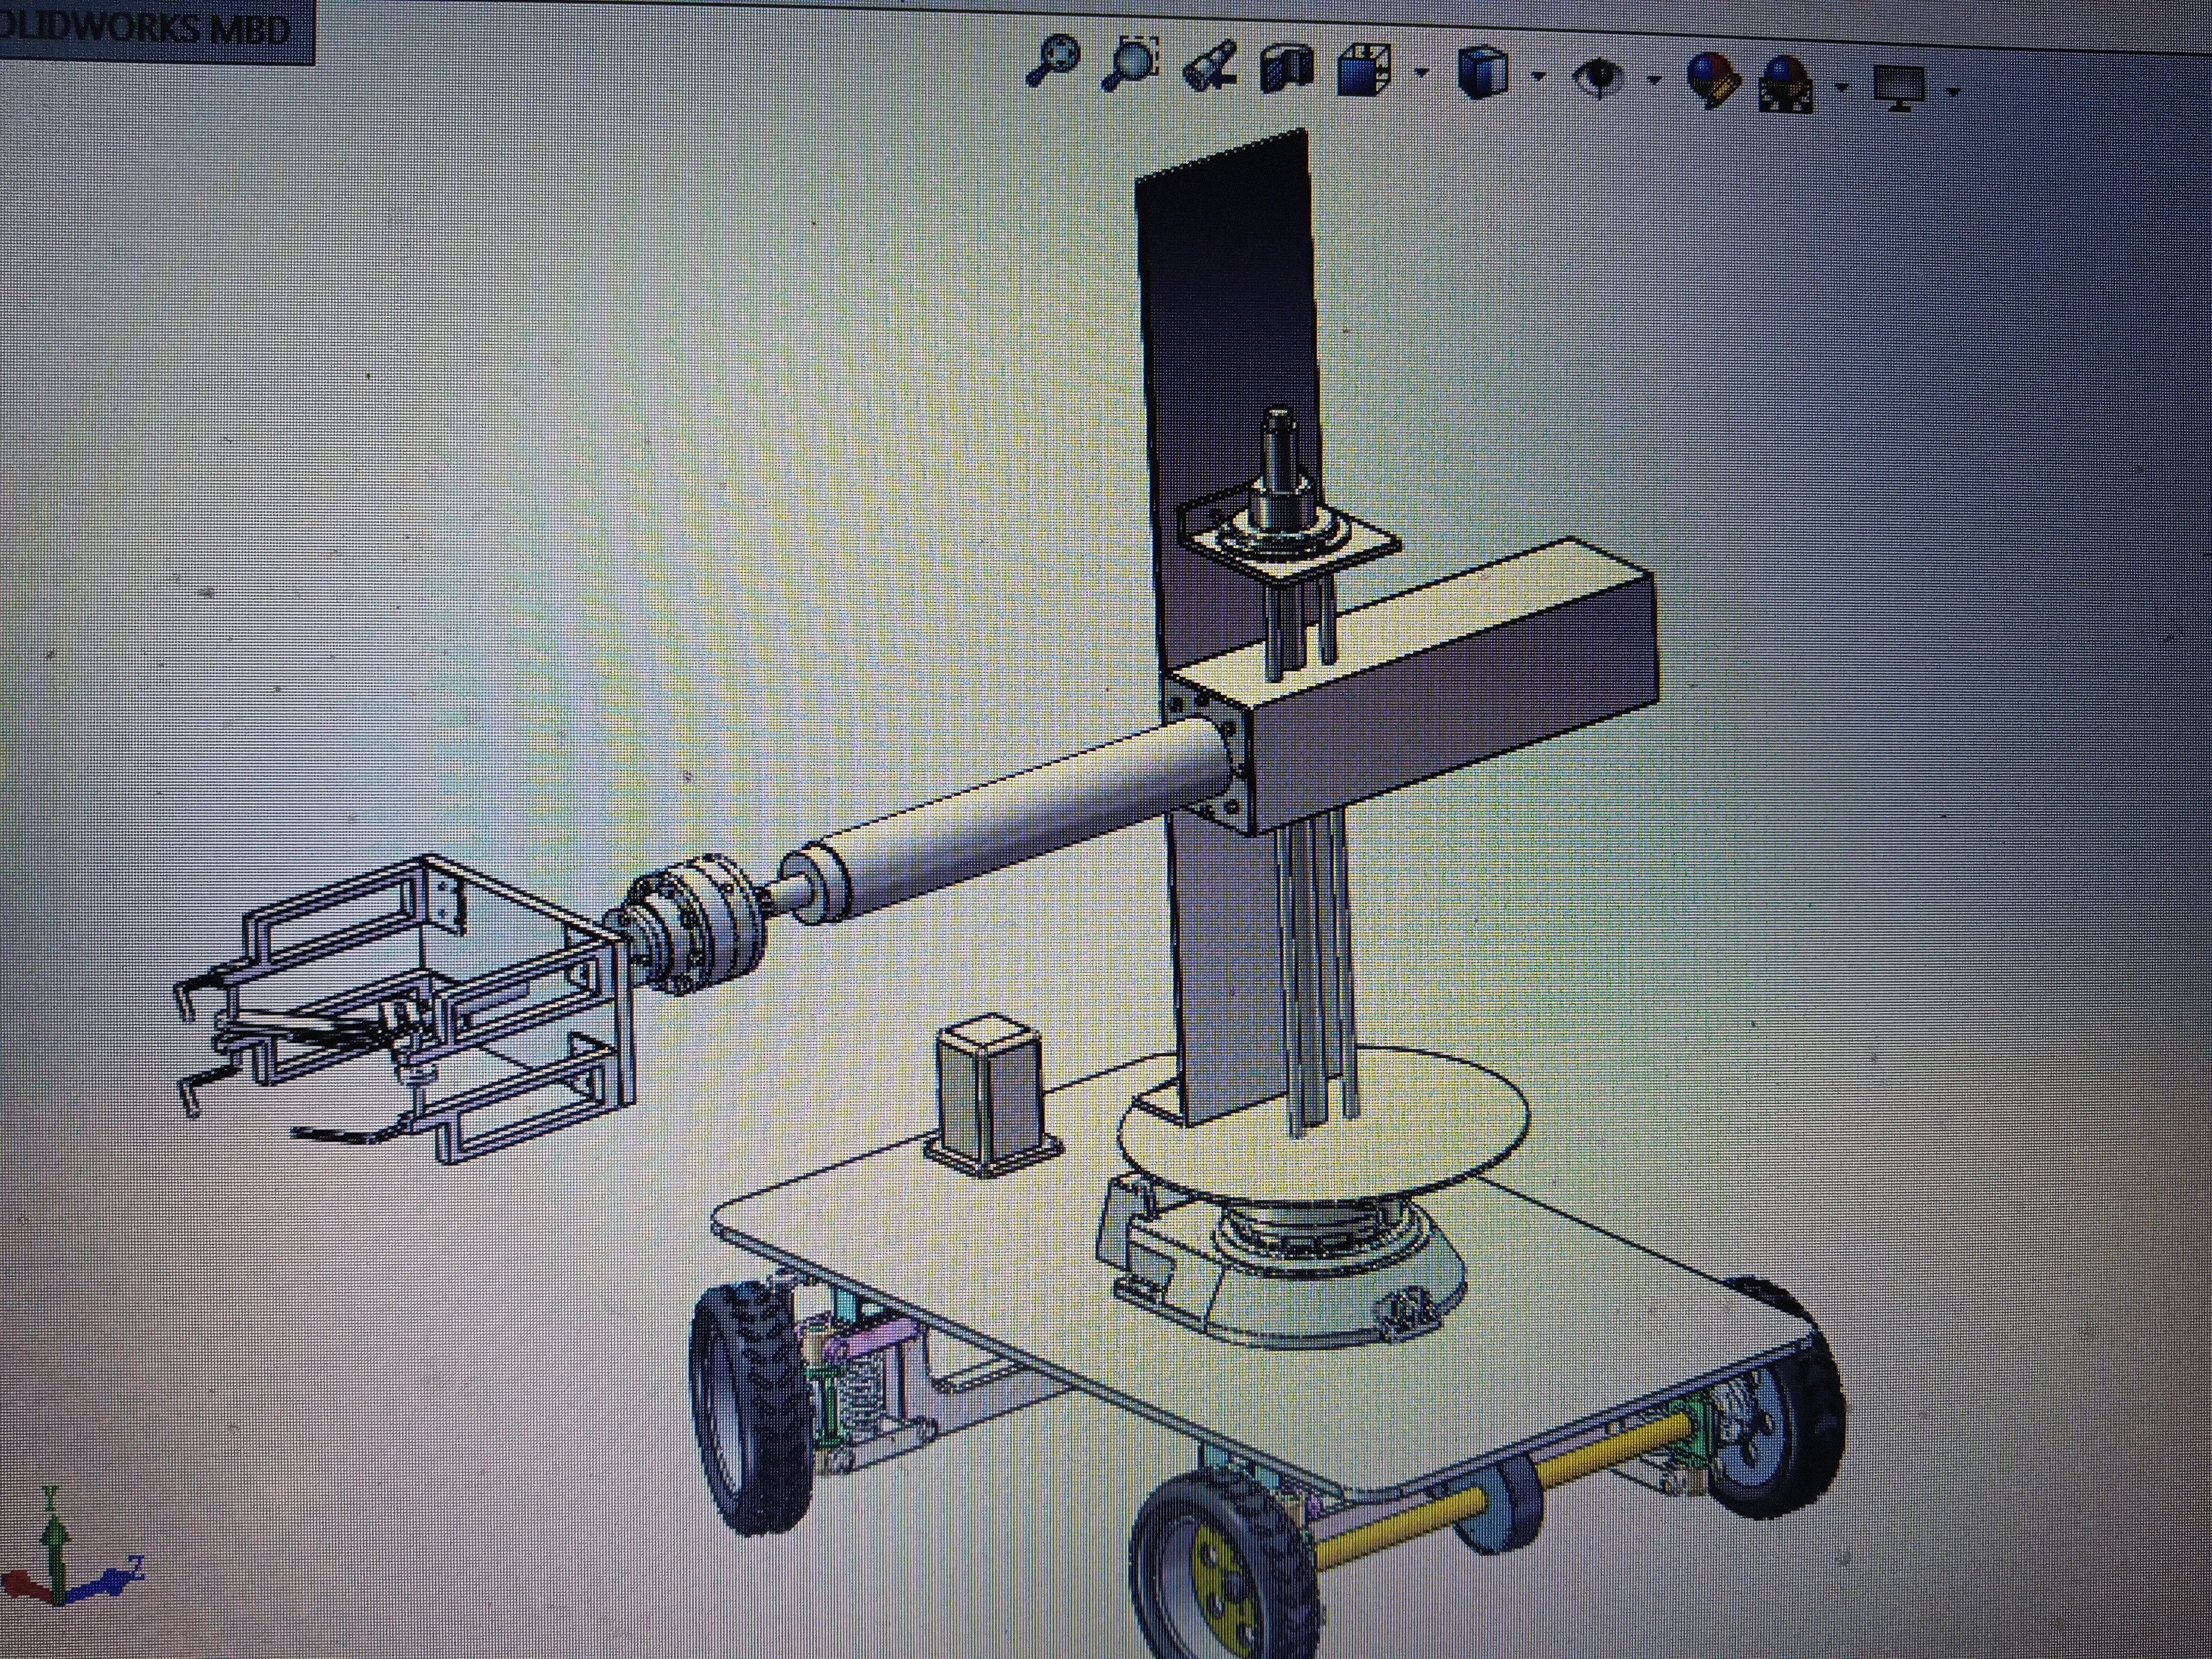The image size is (2212, 1659).
Task: Click the Apply Scene icon
Action: click(1786, 83)
